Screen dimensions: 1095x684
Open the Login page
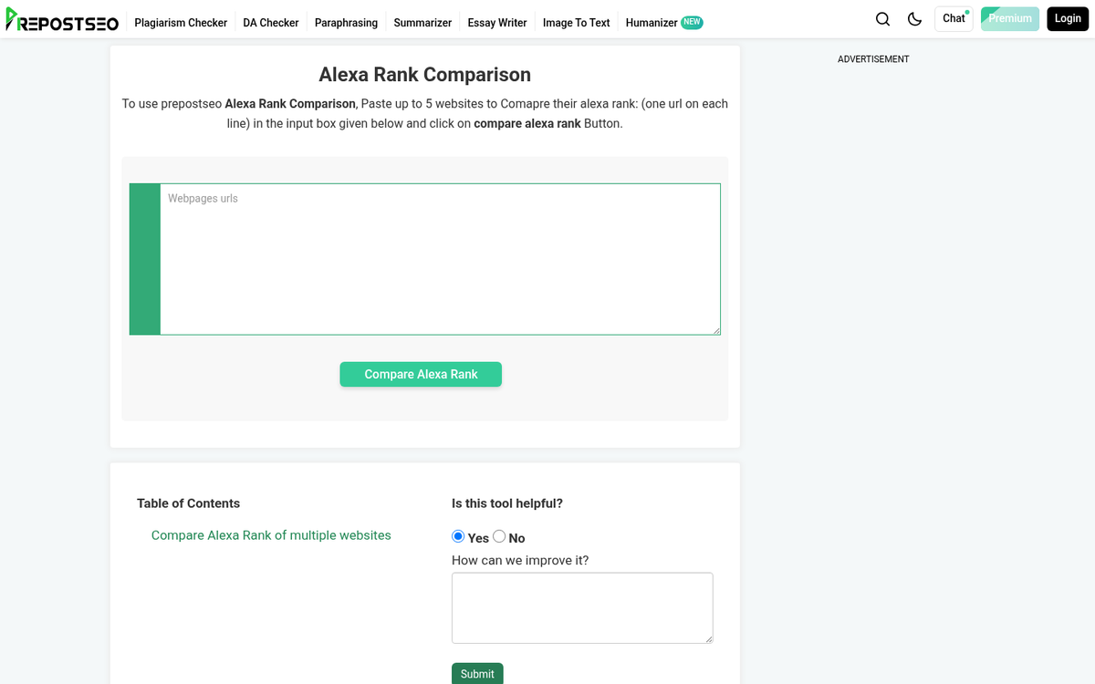(1067, 18)
